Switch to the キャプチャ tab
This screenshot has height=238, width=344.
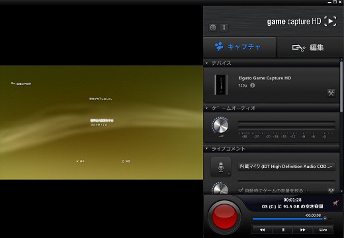[239, 47]
